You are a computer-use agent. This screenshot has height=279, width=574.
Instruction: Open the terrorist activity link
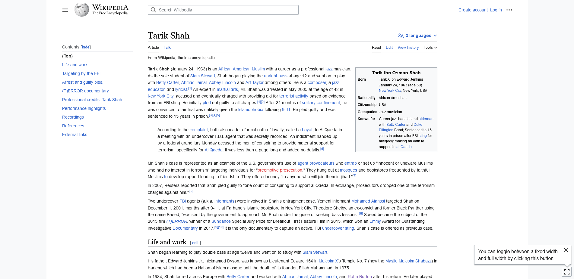pyautogui.click(x=294, y=96)
